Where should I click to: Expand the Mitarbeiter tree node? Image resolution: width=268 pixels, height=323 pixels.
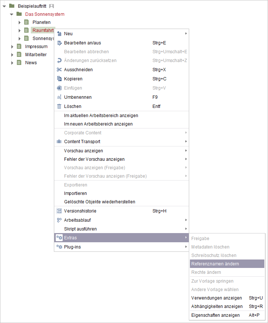12,55
